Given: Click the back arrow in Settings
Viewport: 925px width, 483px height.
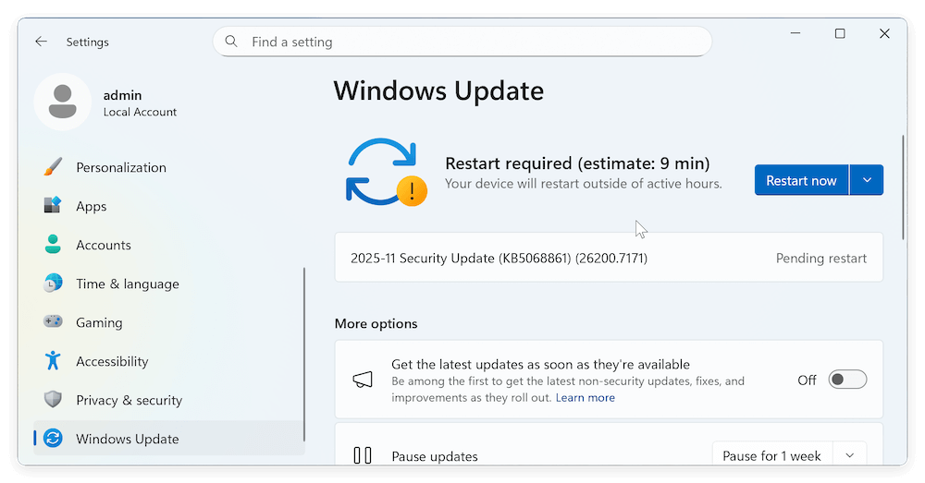Looking at the screenshot, I should coord(41,42).
